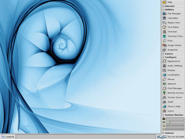This screenshot has height=139, width=185.
Task: Click the memory usage bar in System Monitor
Action: pyautogui.click(x=175, y=122)
